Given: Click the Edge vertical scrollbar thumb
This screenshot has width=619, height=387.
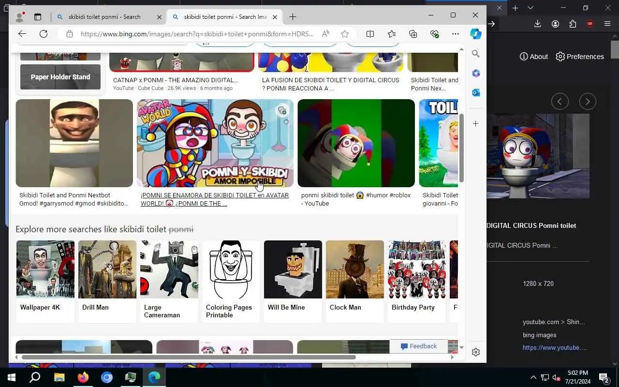Looking at the screenshot, I should 461,148.
